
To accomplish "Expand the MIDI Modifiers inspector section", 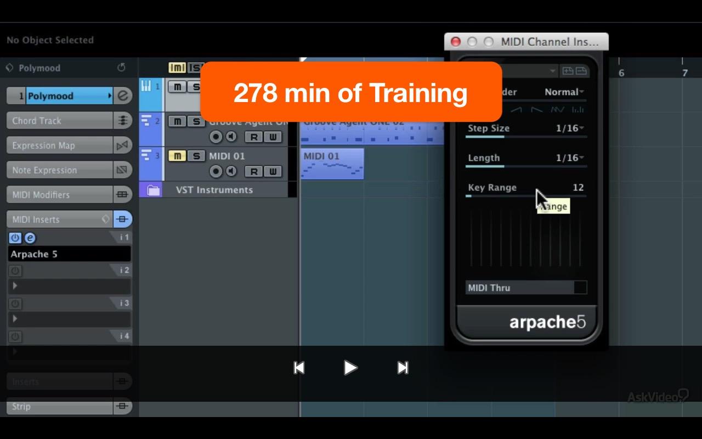I will [x=60, y=194].
